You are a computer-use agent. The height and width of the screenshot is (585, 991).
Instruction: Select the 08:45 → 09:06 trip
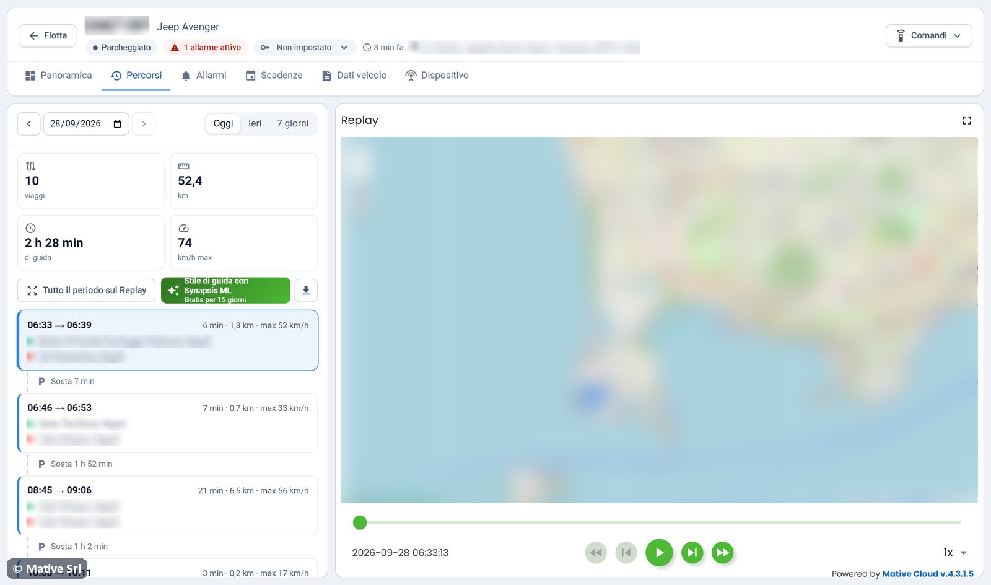coord(168,506)
